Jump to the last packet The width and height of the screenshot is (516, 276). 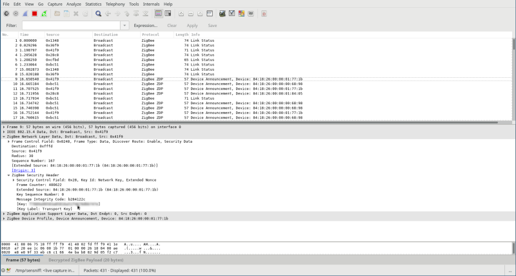click(146, 14)
